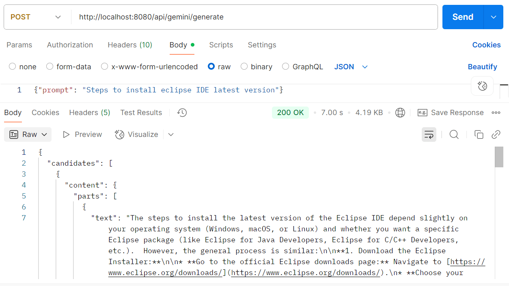Viewport: 509px width, 286px height.
Task: Click the response link icon
Action: [496, 134]
